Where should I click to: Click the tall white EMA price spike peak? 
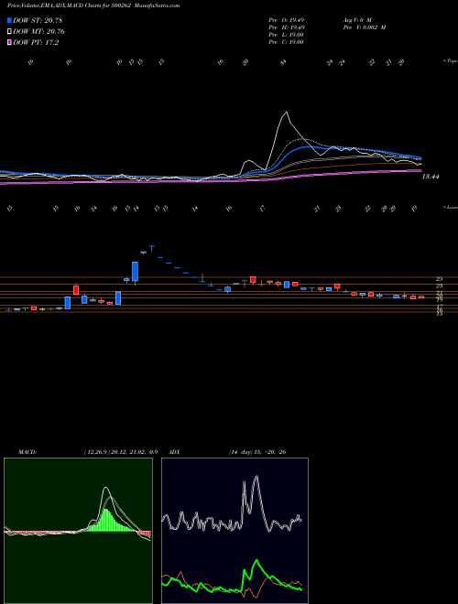286,113
